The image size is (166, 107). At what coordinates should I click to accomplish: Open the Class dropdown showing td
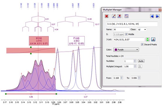pos(142,29)
